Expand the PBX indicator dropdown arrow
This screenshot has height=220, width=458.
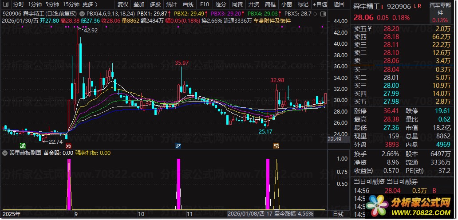point(81,14)
